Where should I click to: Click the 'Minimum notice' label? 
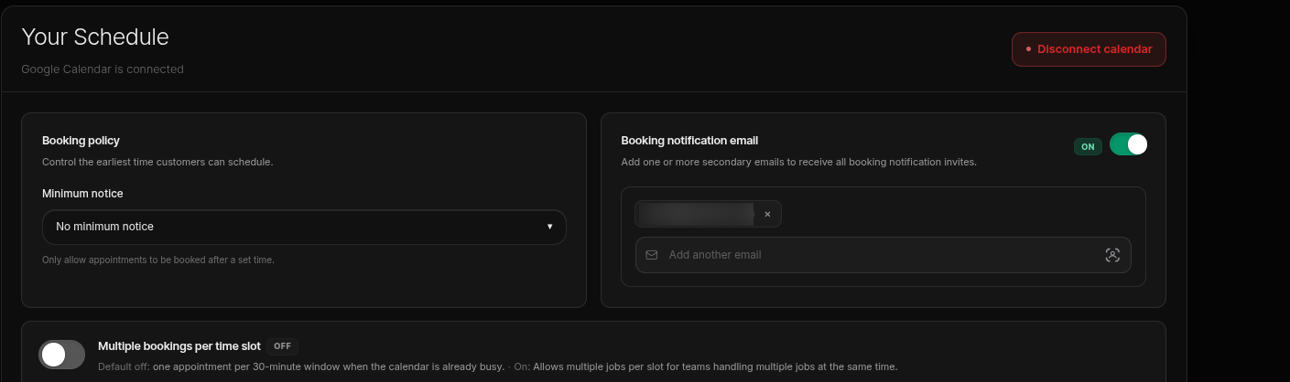(82, 194)
